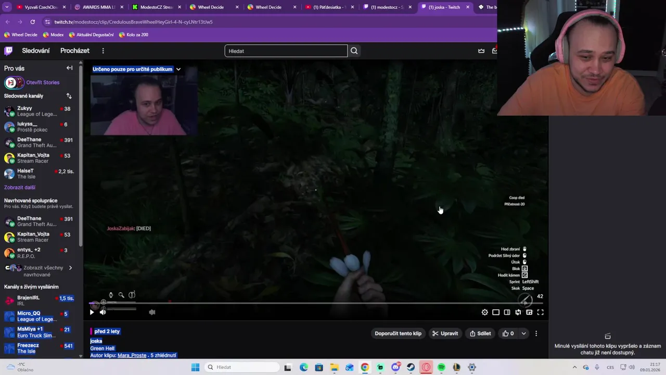666x375 pixels.
Task: Focus the Twitch Hledat search field
Action: click(286, 51)
